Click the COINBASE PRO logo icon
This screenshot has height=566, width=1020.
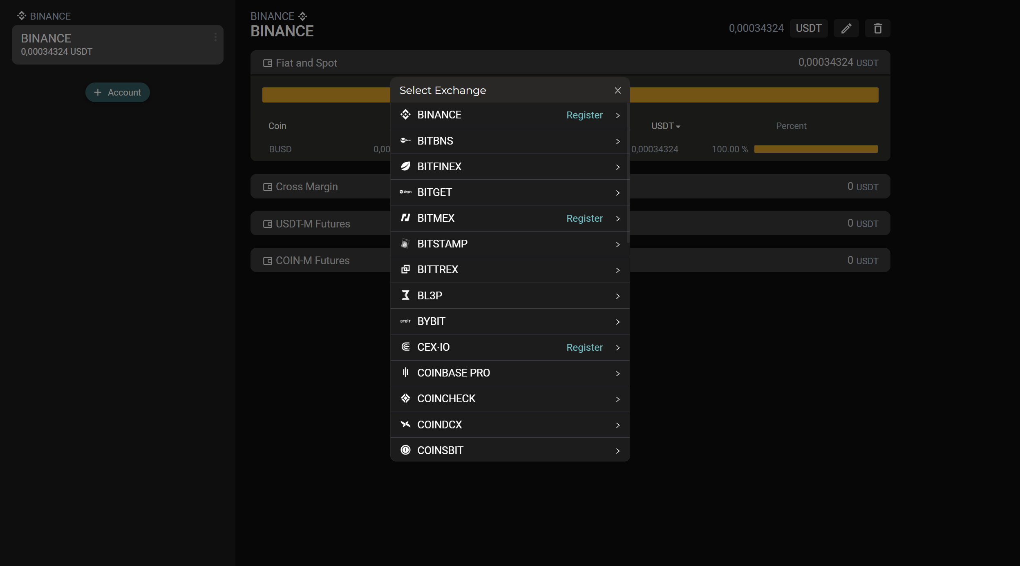tap(405, 372)
